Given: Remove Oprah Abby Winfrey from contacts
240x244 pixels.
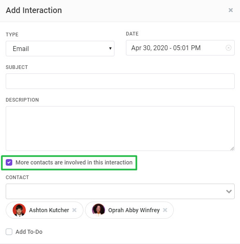Looking at the screenshot, I should 165,210.
